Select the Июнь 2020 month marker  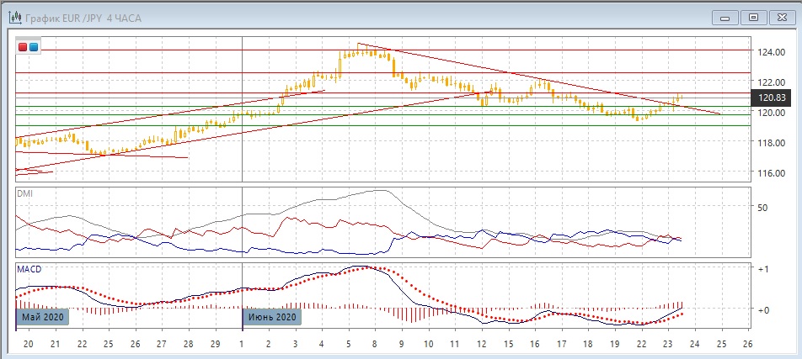273,317
